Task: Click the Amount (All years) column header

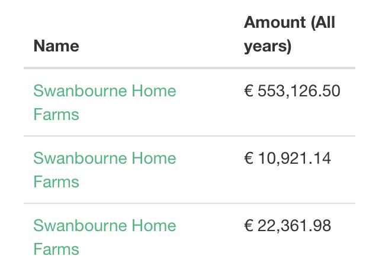Action: click(290, 34)
